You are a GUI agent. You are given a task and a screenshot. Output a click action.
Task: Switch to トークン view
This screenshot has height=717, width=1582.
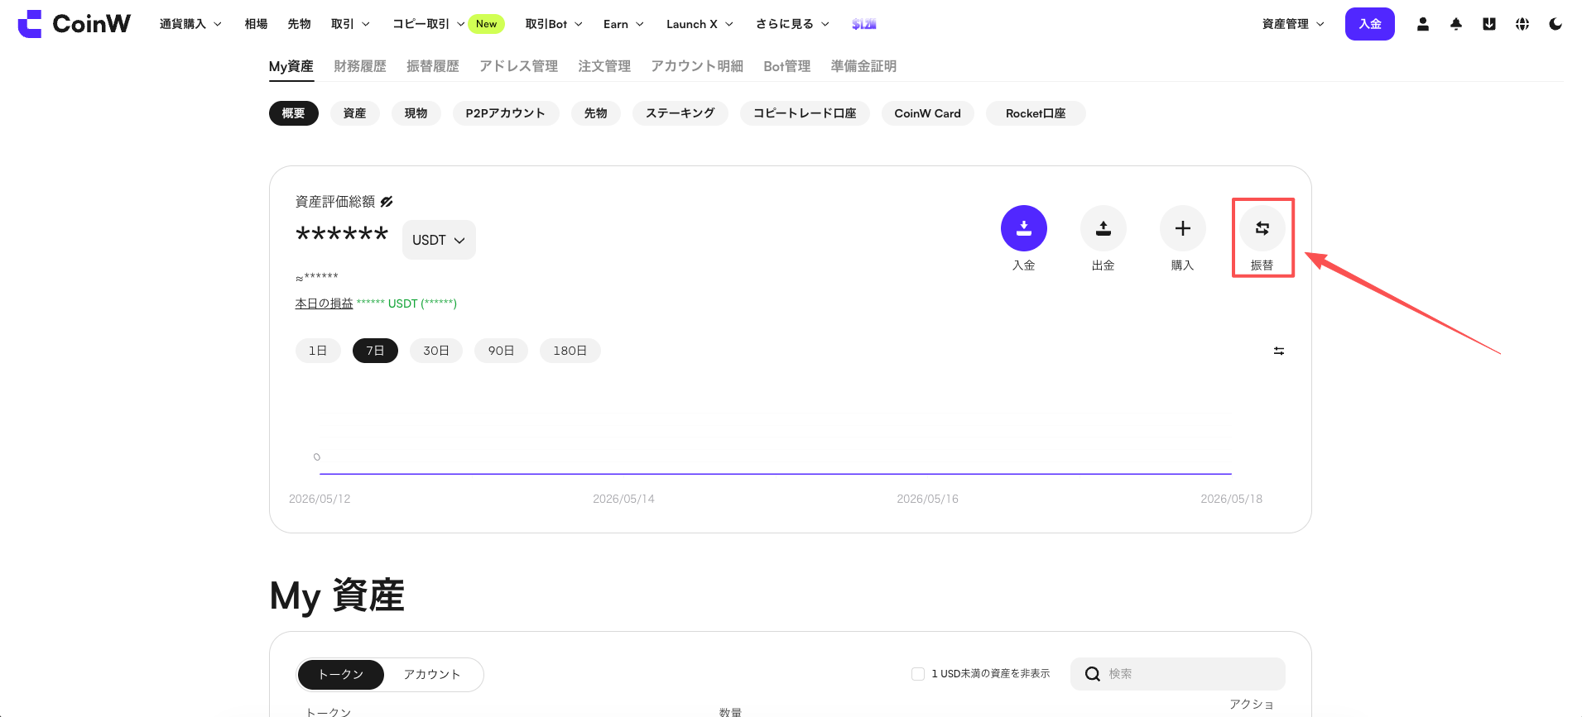coord(341,675)
